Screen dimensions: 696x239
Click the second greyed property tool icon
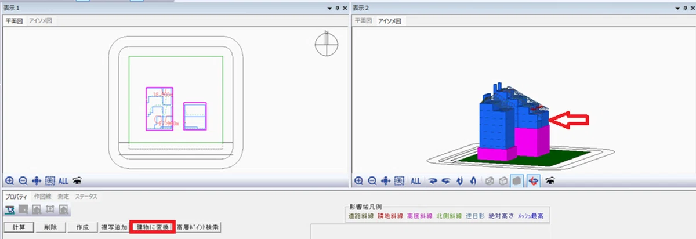point(24,209)
